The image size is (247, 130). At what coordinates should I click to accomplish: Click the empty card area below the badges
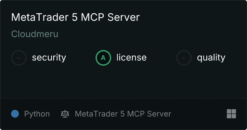[x=123, y=82]
